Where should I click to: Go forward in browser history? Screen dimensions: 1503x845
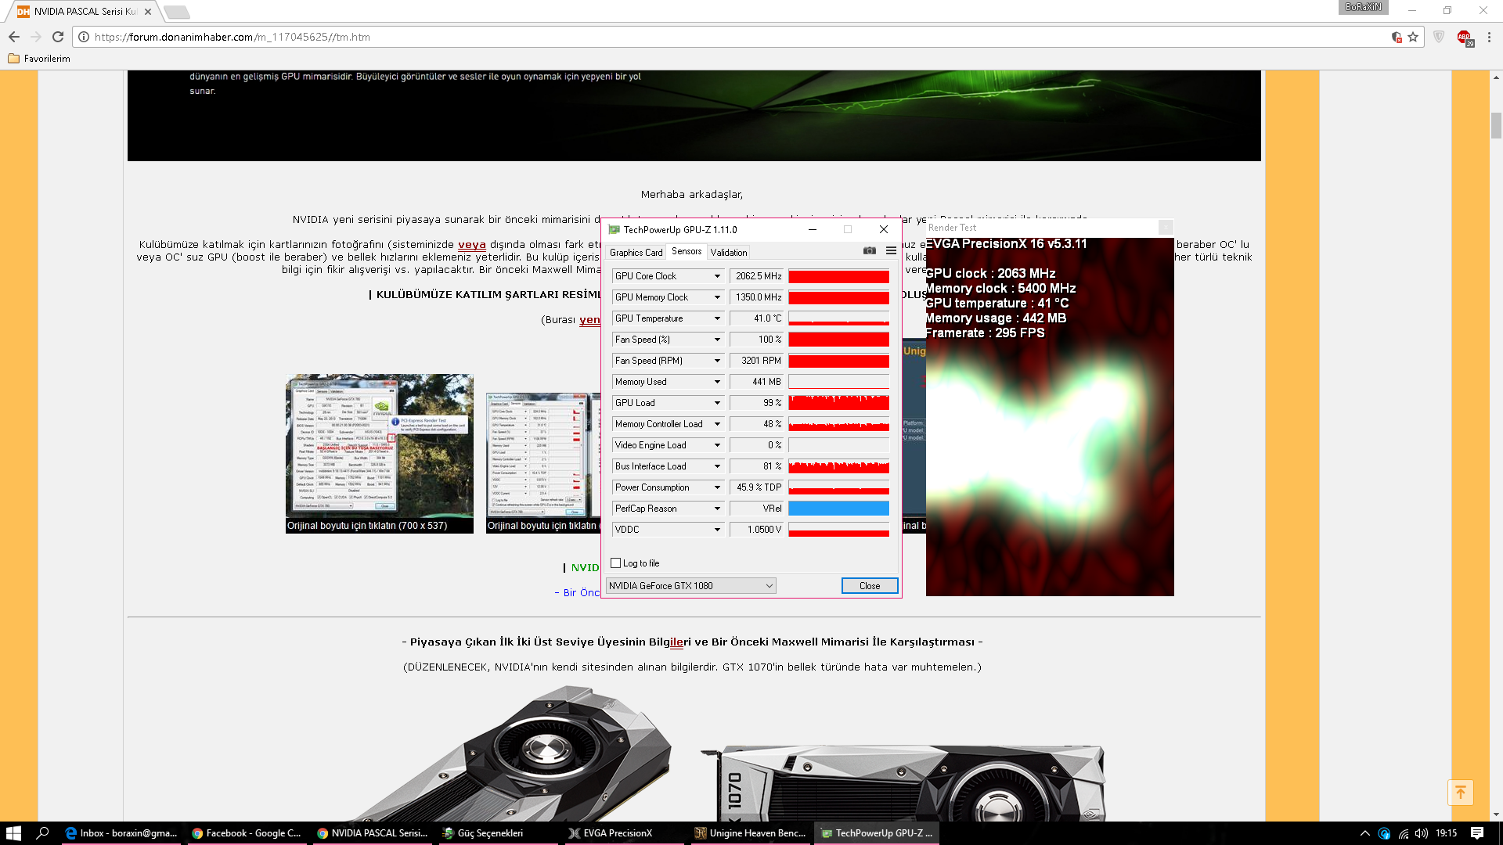pyautogui.click(x=36, y=37)
